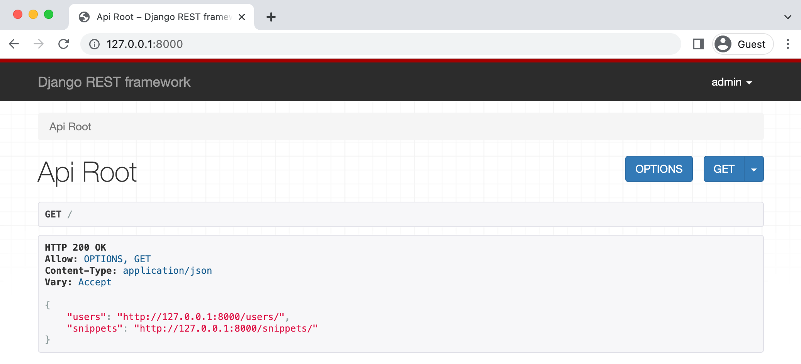Viewport: 801px width, 364px height.
Task: Click the macOS green fullscreen button
Action: 49,15
